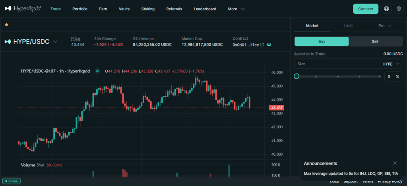Click the max leverage announcement text

click(x=351, y=173)
